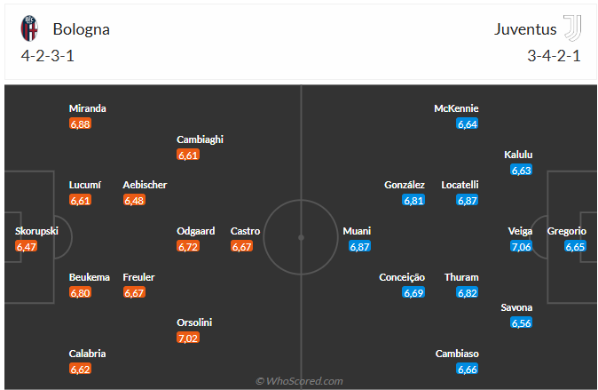Click player name McKennie
The height and width of the screenshot is (390, 598).
pyautogui.click(x=456, y=108)
